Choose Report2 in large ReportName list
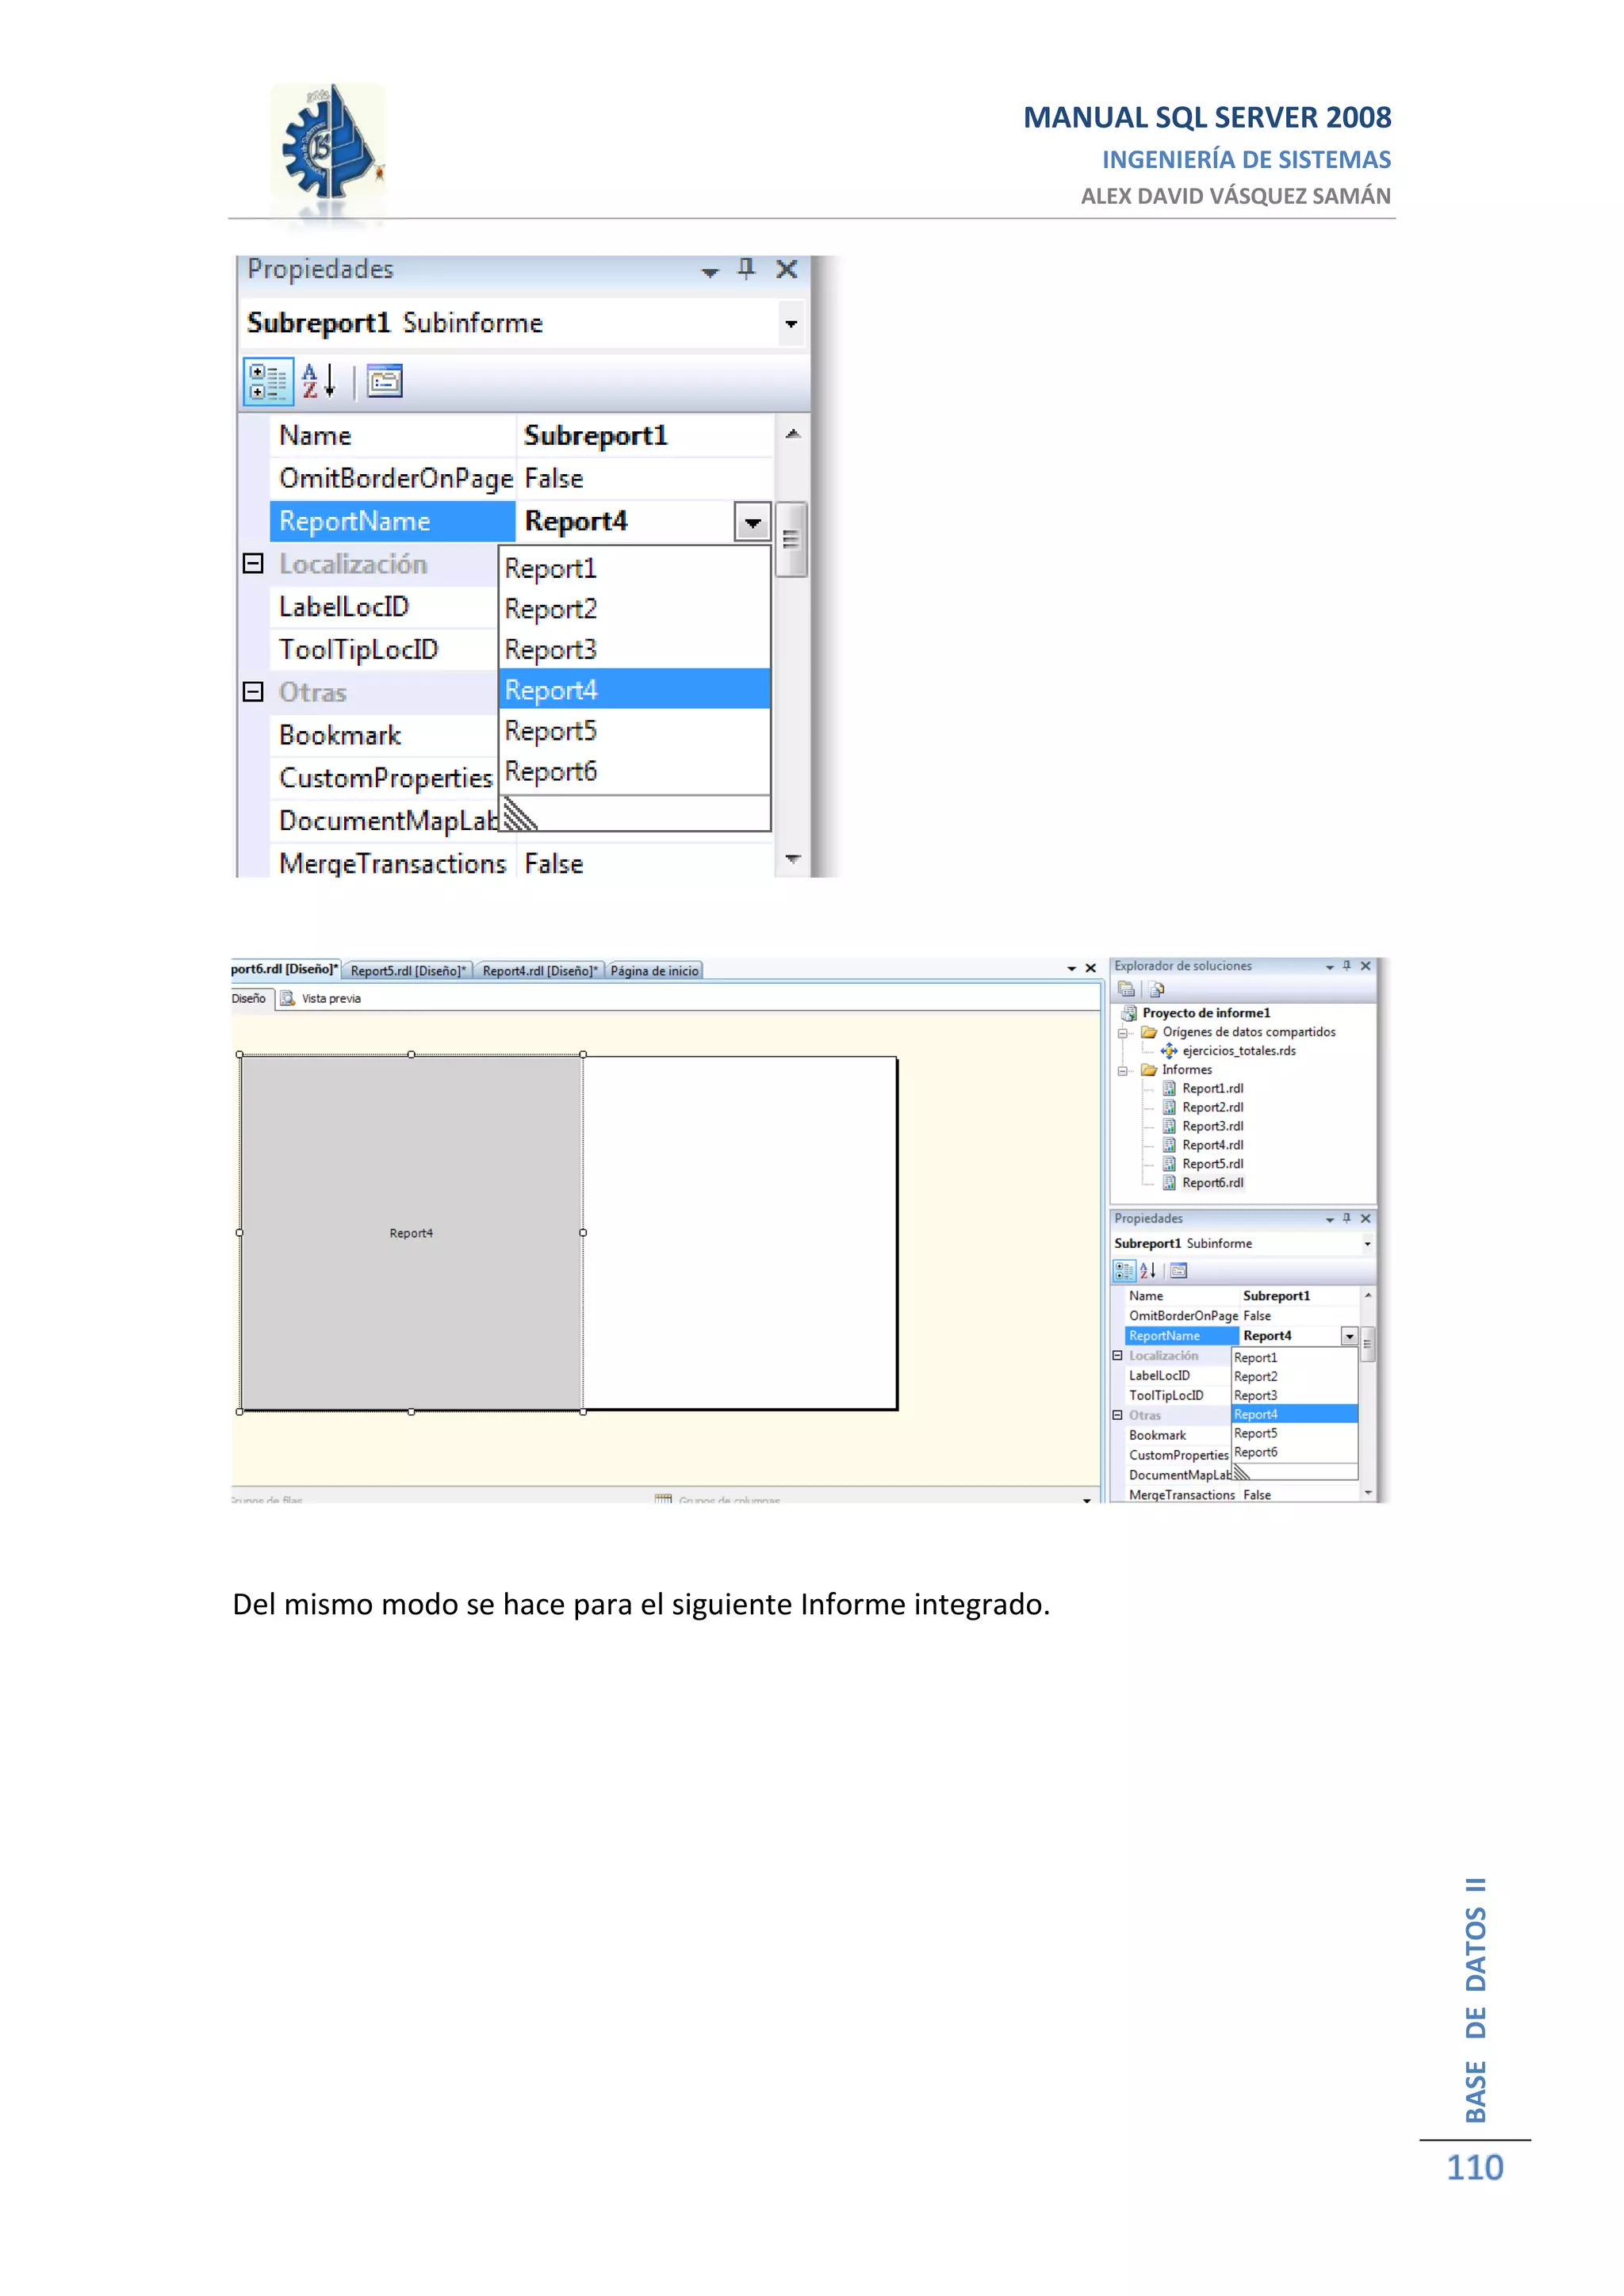 tap(634, 609)
